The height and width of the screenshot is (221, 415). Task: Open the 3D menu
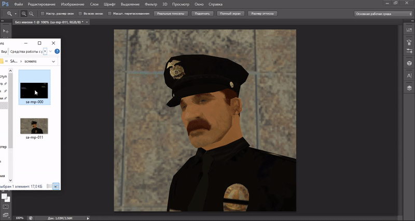(164, 4)
